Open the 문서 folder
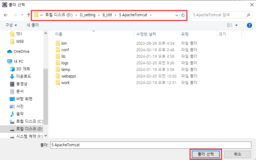The width and height of the screenshot is (256, 160). 17,92
